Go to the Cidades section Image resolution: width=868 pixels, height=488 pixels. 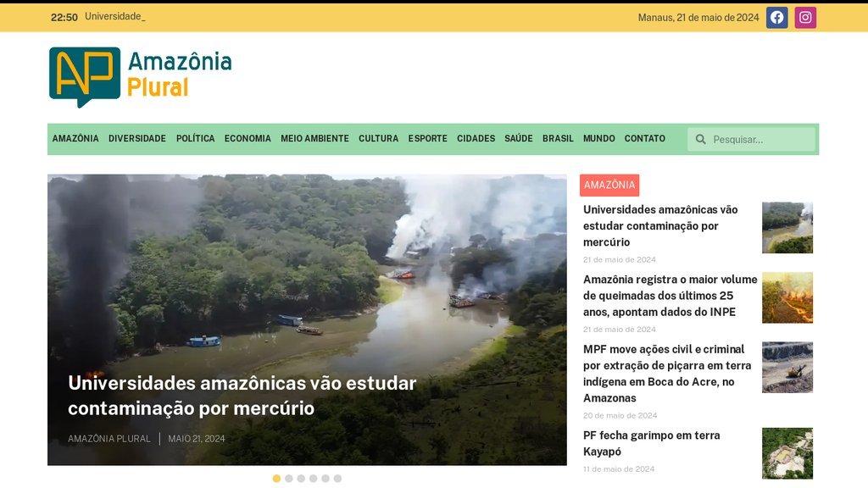click(x=476, y=138)
